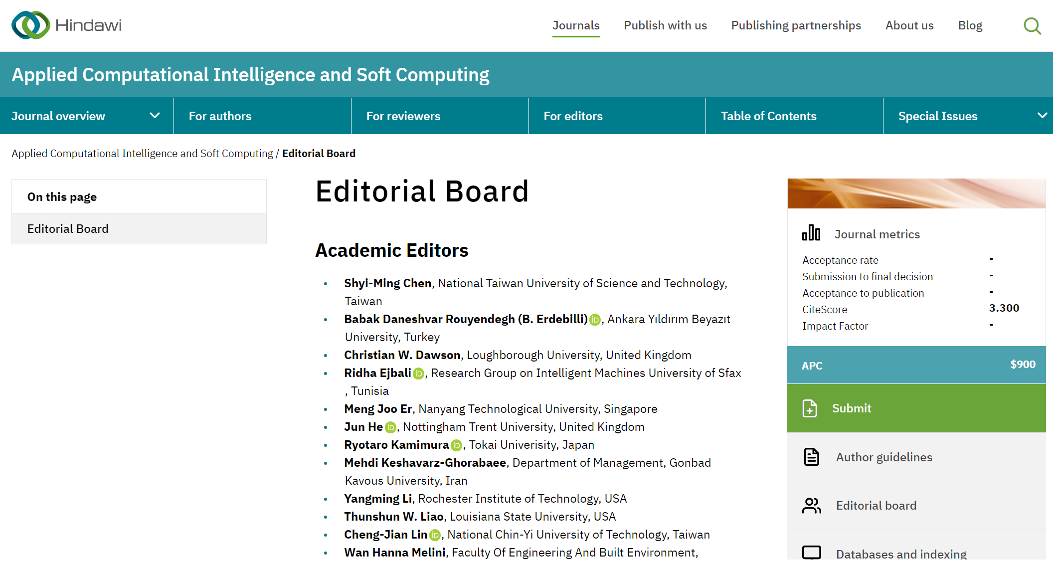Open Author guidelines via its page icon
This screenshot has width=1053, height=561.
[x=811, y=456]
